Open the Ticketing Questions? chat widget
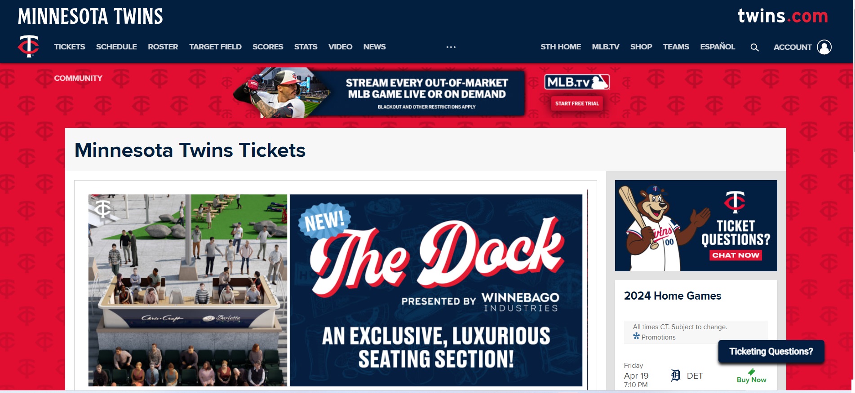This screenshot has width=855, height=393. pos(771,351)
